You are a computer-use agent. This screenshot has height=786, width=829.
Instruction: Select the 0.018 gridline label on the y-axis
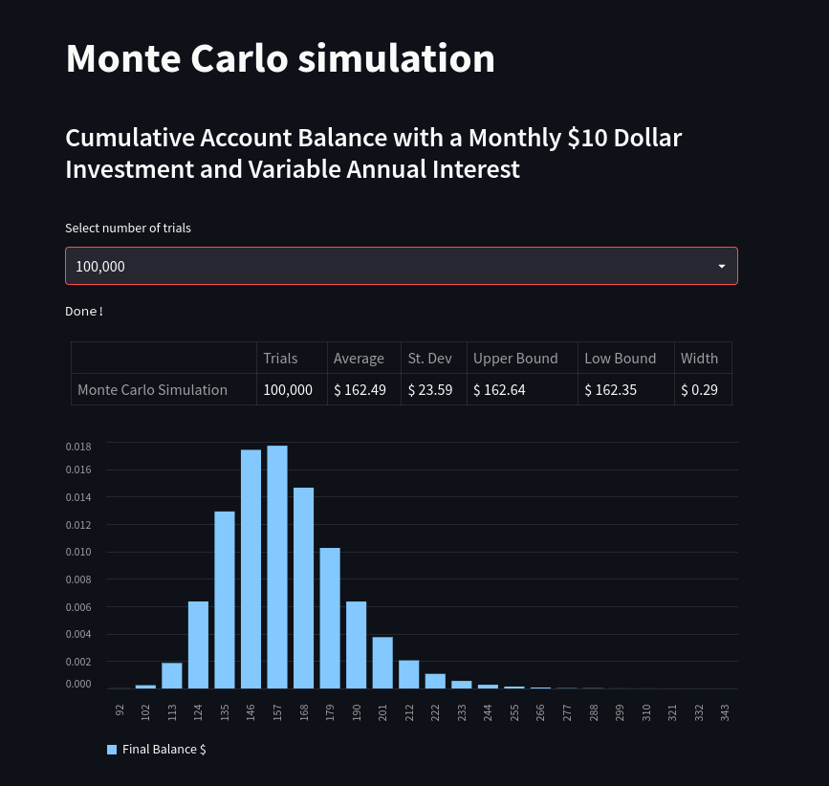[78, 446]
